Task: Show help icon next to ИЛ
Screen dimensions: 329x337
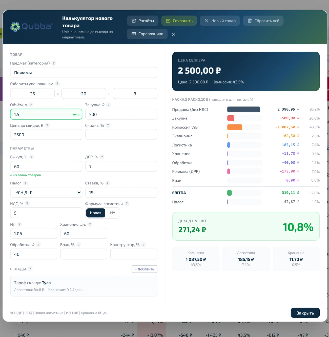Action: [x=19, y=224]
